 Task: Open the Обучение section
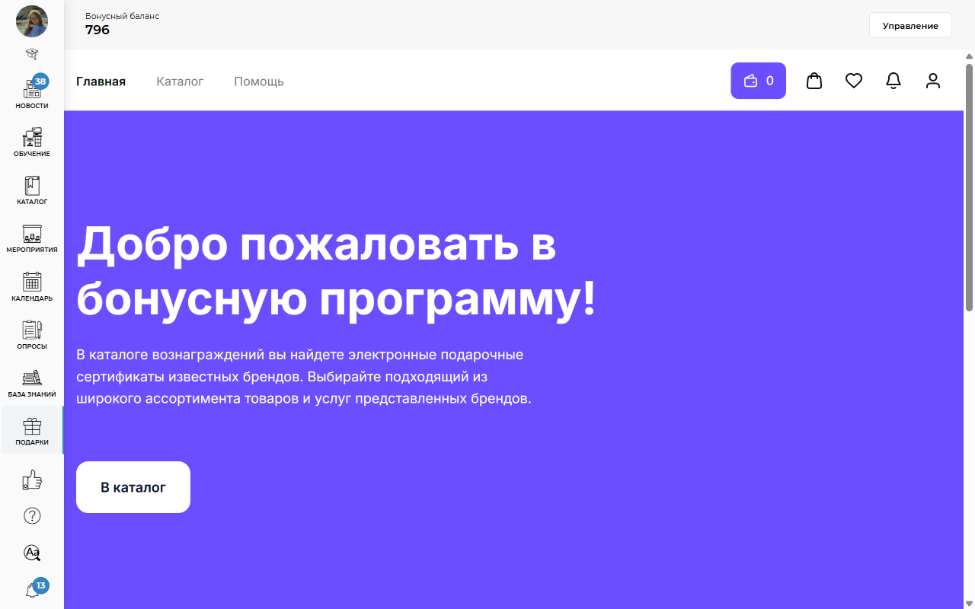(x=32, y=142)
